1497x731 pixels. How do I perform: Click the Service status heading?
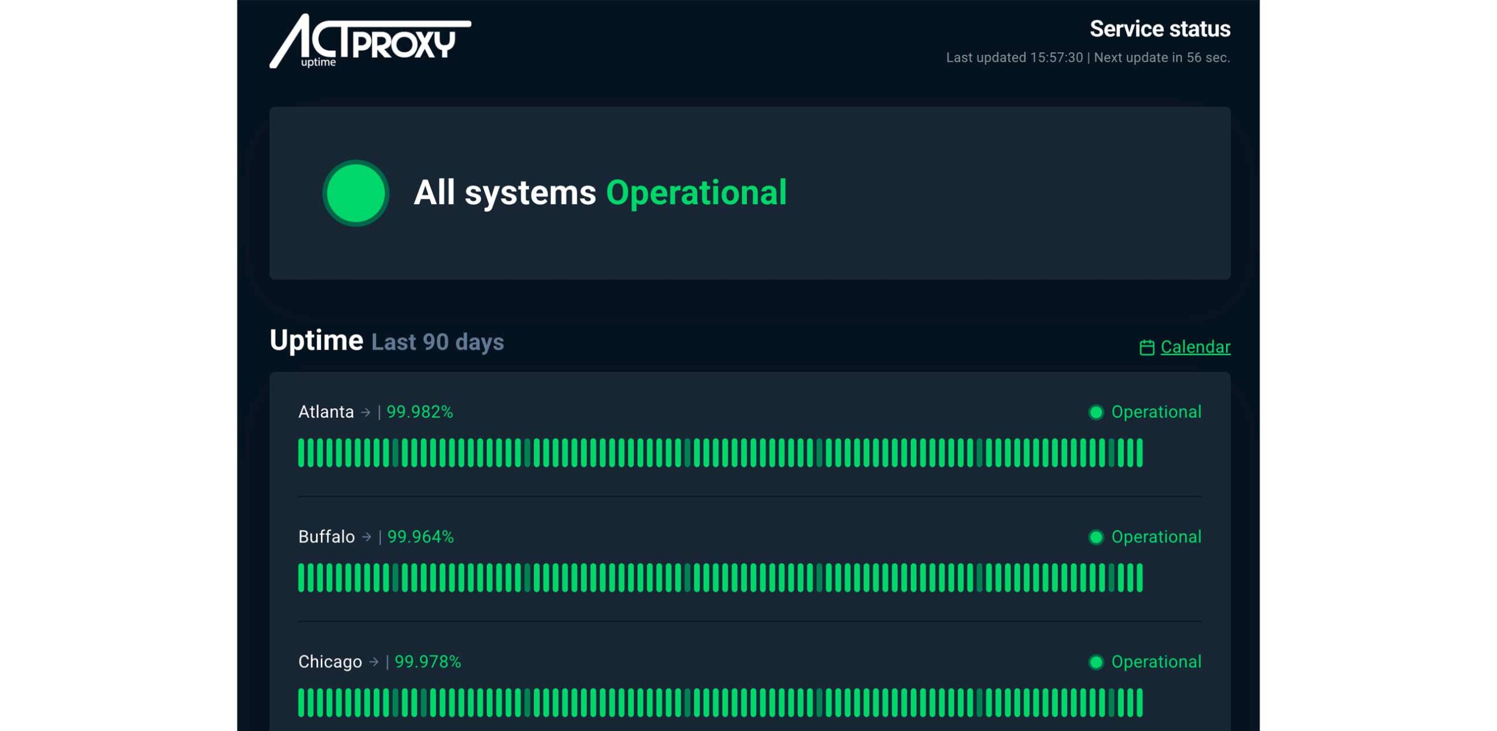pyautogui.click(x=1160, y=29)
